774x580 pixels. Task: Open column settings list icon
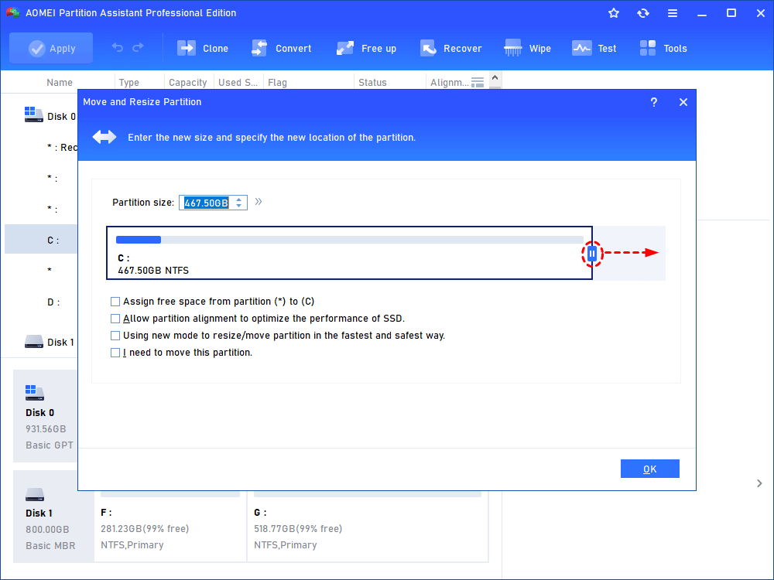[478, 83]
